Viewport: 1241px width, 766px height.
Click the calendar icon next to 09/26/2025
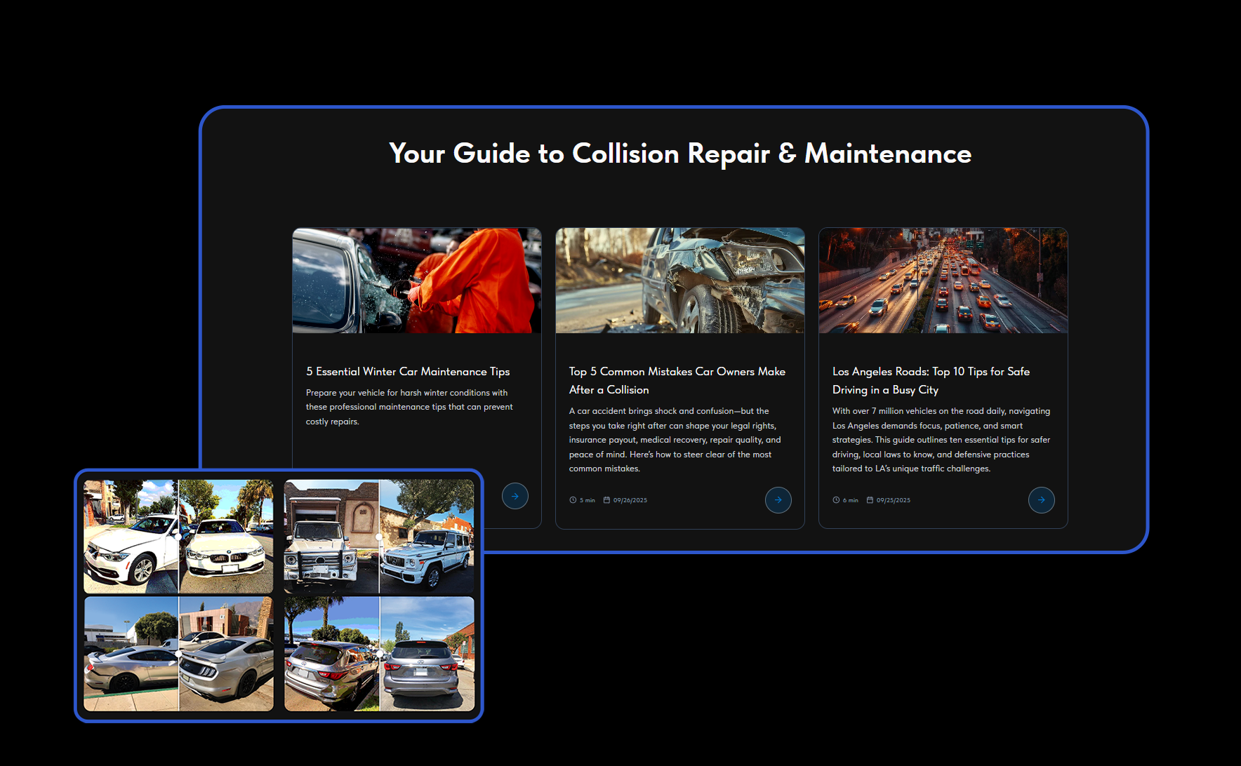605,500
